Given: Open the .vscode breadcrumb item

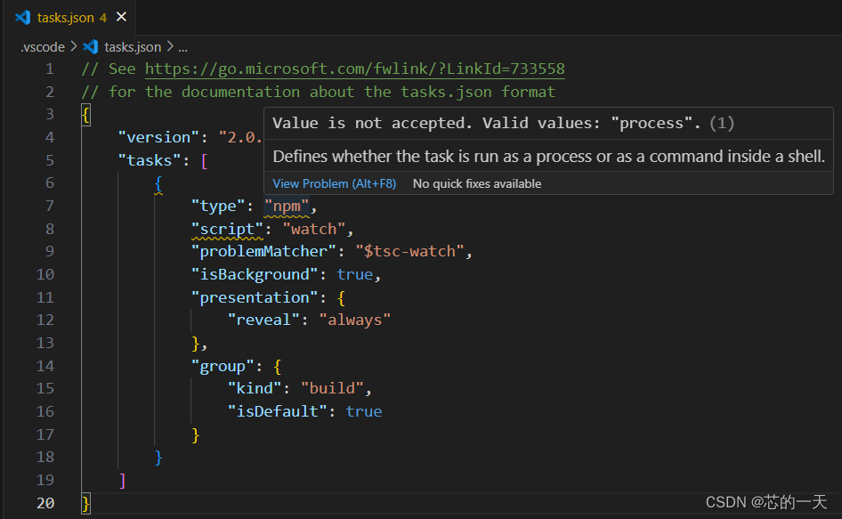Looking at the screenshot, I should click(41, 46).
